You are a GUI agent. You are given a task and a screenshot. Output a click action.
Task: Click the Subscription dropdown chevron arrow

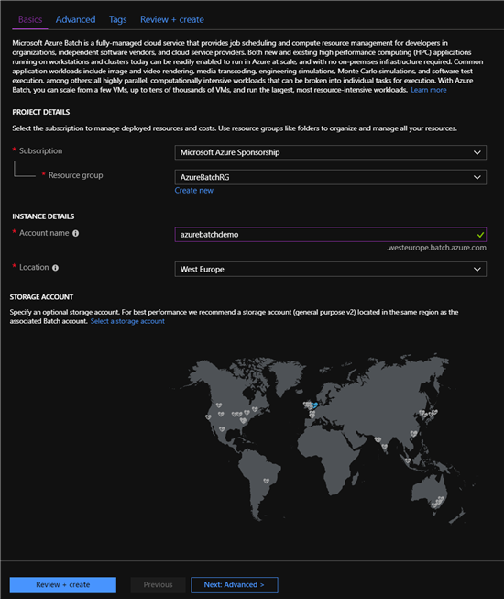click(x=477, y=152)
